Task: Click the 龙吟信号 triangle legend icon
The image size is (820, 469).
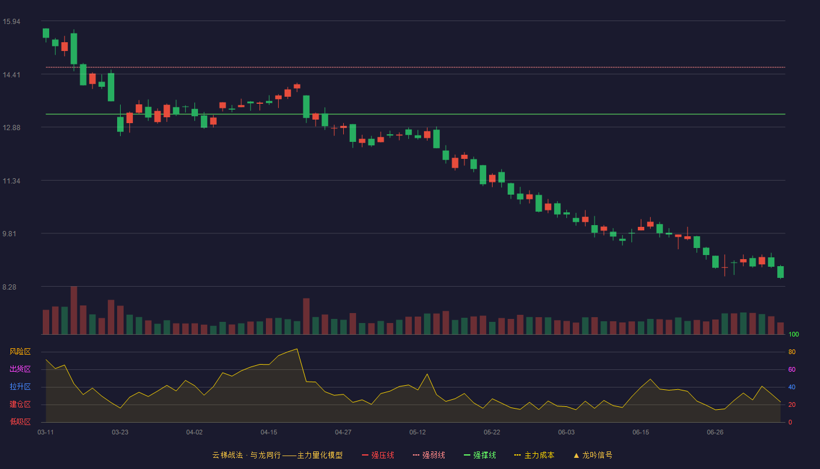Action: point(576,455)
